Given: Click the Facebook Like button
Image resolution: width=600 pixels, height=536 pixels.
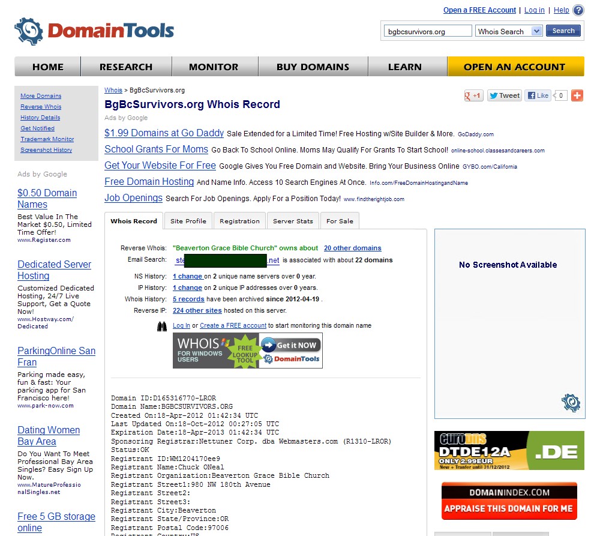Looking at the screenshot, I should click(x=538, y=95).
